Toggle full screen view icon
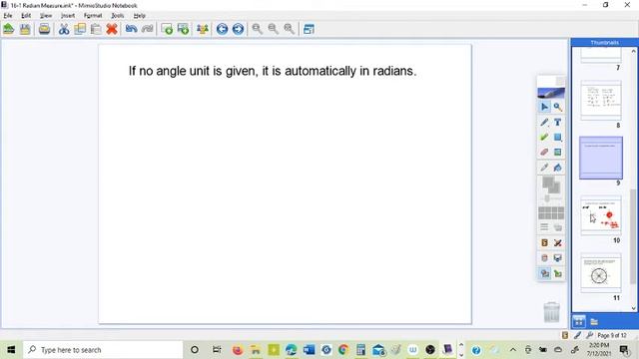This screenshot has width=639, height=359. point(309,29)
